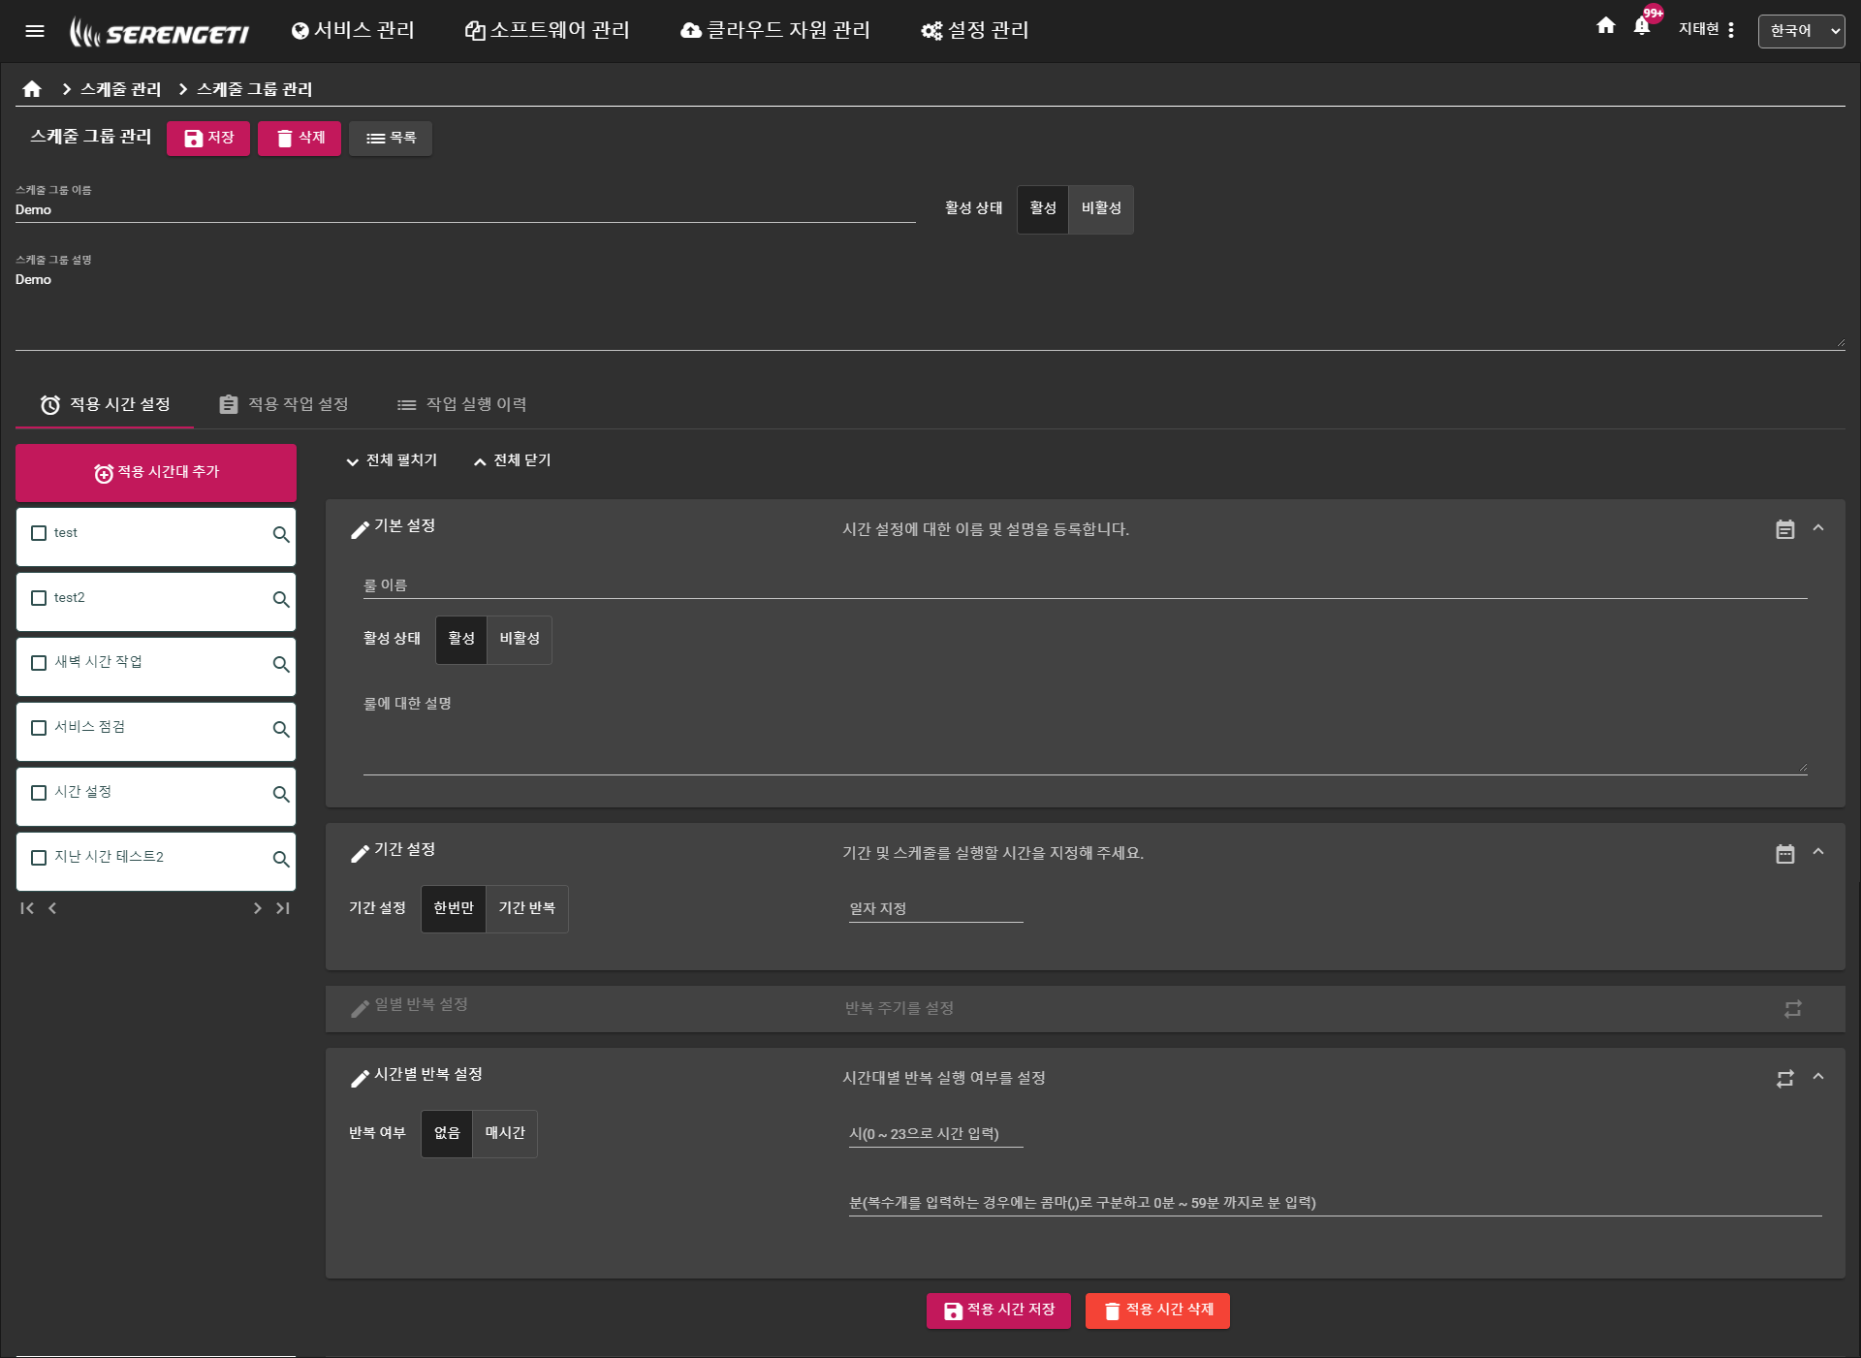Viewport: 1861px width, 1358px height.
Task: Expand all sections with 전체 펼치기
Action: pos(392,460)
